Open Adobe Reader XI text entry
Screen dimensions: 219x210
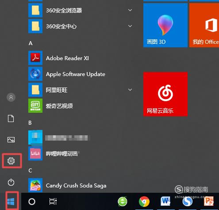click(67, 58)
